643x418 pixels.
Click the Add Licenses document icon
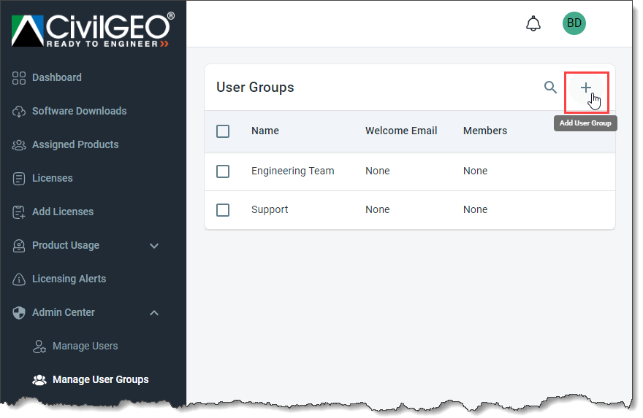point(19,212)
